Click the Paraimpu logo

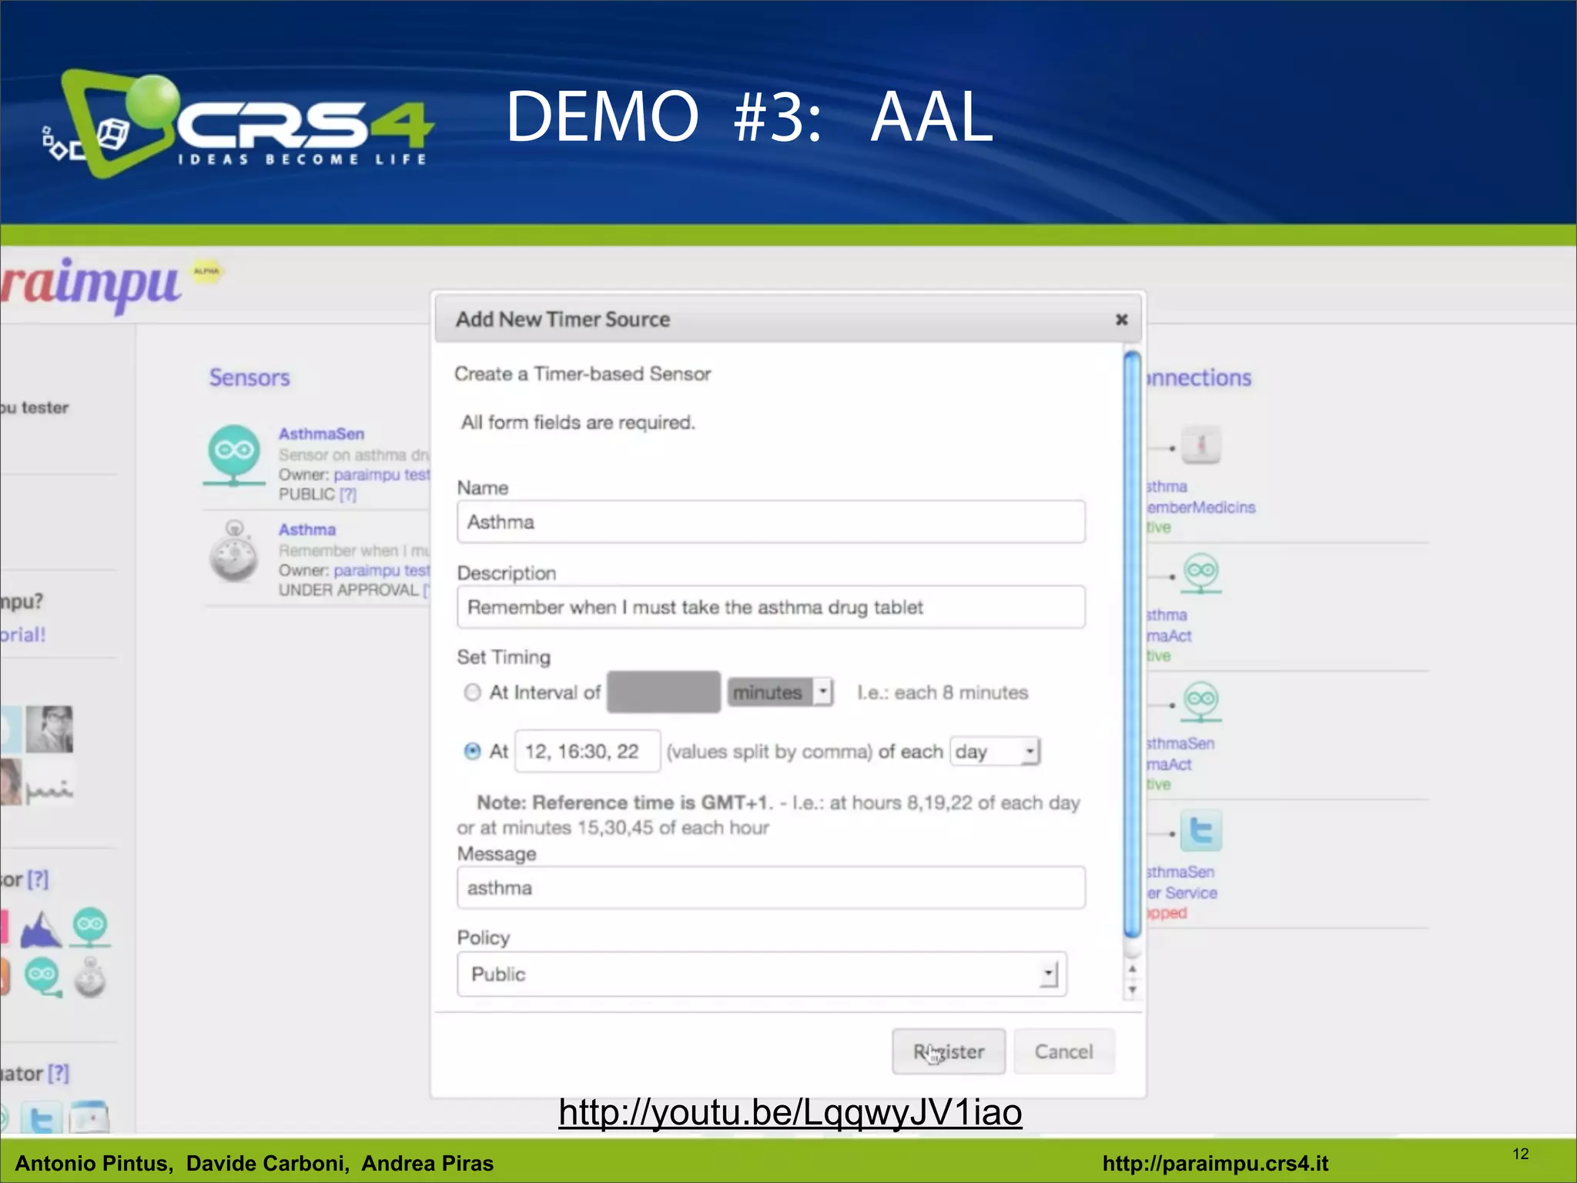point(91,285)
